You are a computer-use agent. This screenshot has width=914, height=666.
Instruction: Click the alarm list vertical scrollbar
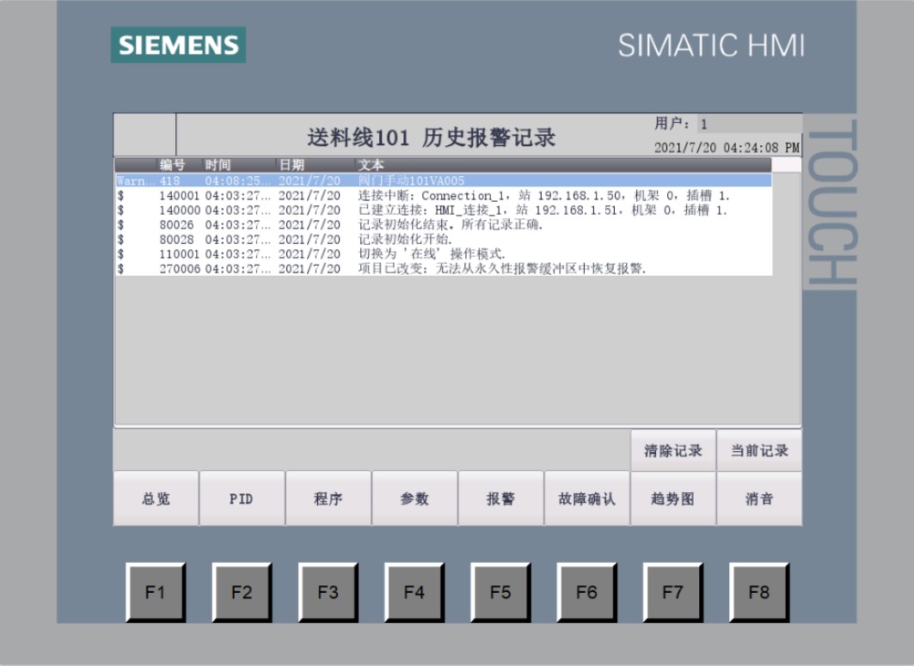(786, 292)
